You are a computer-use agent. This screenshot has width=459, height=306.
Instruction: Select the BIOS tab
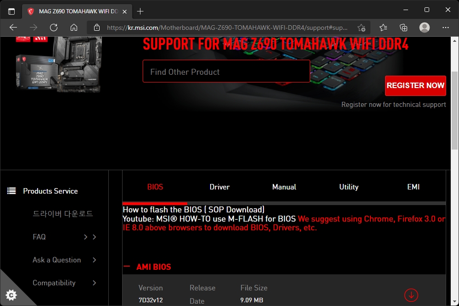pos(155,187)
